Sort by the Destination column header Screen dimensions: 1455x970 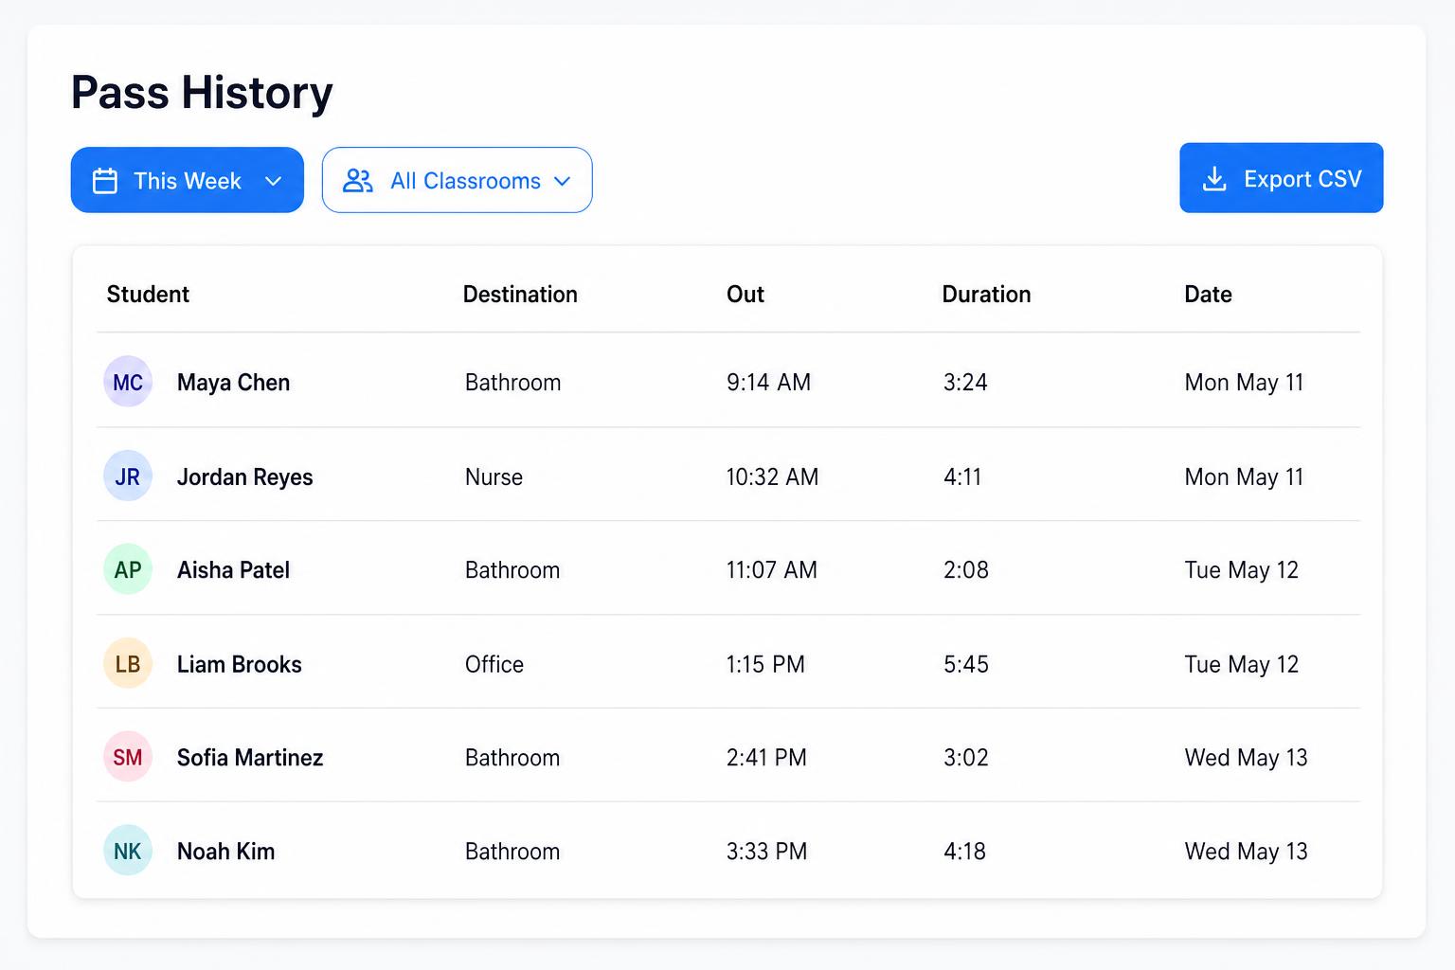click(x=520, y=295)
